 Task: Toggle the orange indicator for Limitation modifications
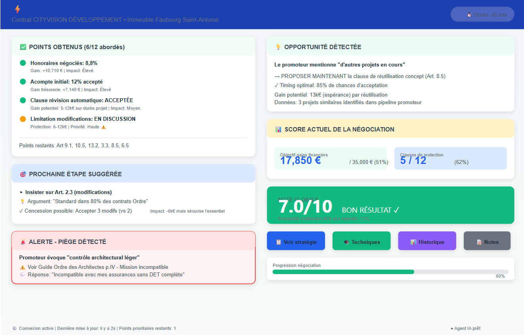point(23,119)
